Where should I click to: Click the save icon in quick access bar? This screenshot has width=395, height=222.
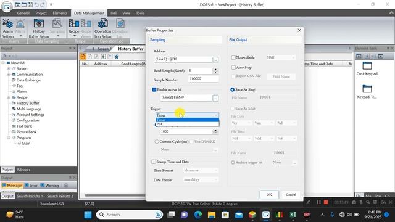(30, 4)
